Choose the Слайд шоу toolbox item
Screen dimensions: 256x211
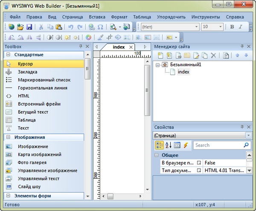coord(29,187)
